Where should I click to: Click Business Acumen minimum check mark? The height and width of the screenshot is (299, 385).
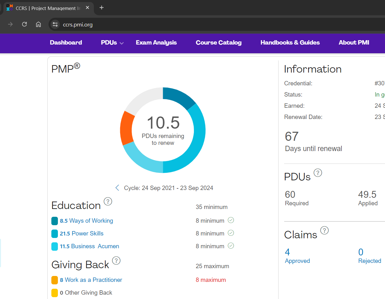click(231, 246)
